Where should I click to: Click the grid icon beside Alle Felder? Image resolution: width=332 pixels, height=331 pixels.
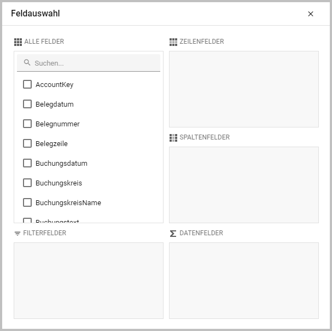click(x=18, y=42)
